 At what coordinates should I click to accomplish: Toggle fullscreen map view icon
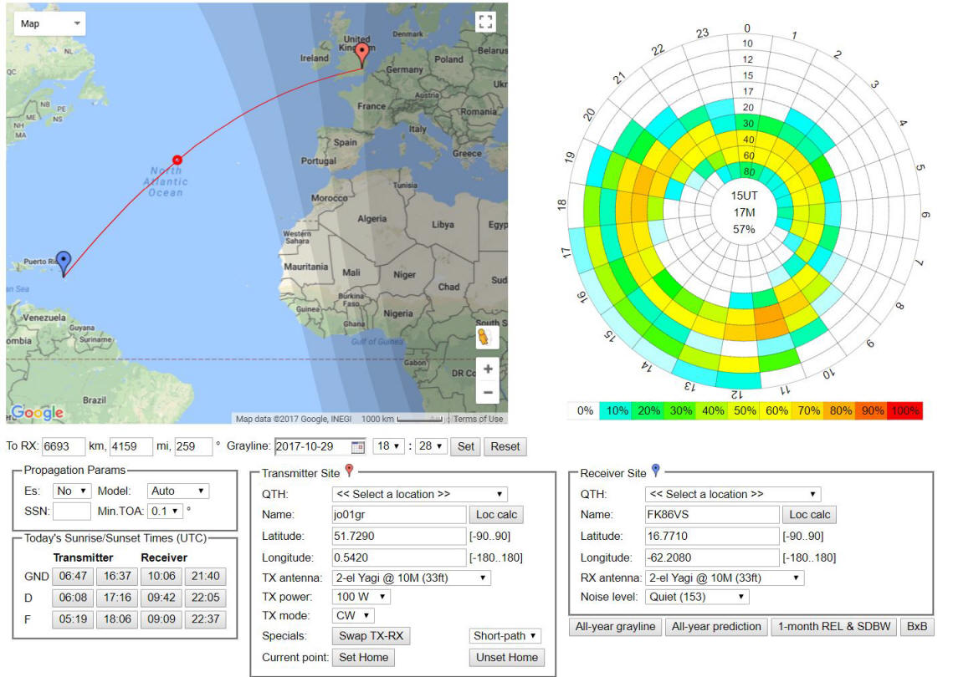(x=484, y=23)
